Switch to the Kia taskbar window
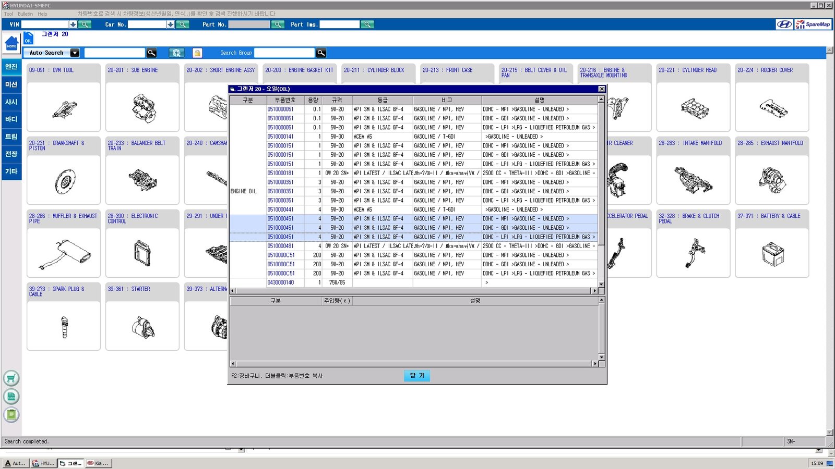 98,463
